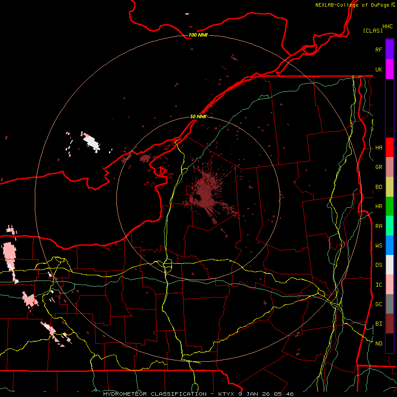Screen dimensions: 397x397
Task: Click the HYDROMETEOR CLASSIFICATION KTYX title text
Action: [x=198, y=394]
